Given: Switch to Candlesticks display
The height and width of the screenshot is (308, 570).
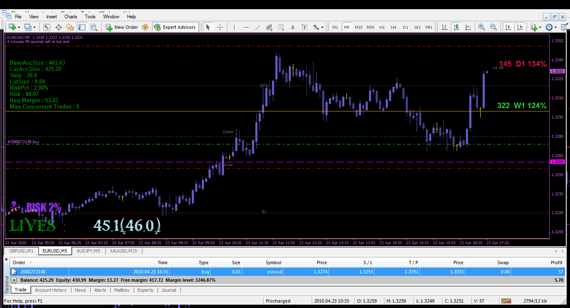Looking at the screenshot, I should coord(456,27).
